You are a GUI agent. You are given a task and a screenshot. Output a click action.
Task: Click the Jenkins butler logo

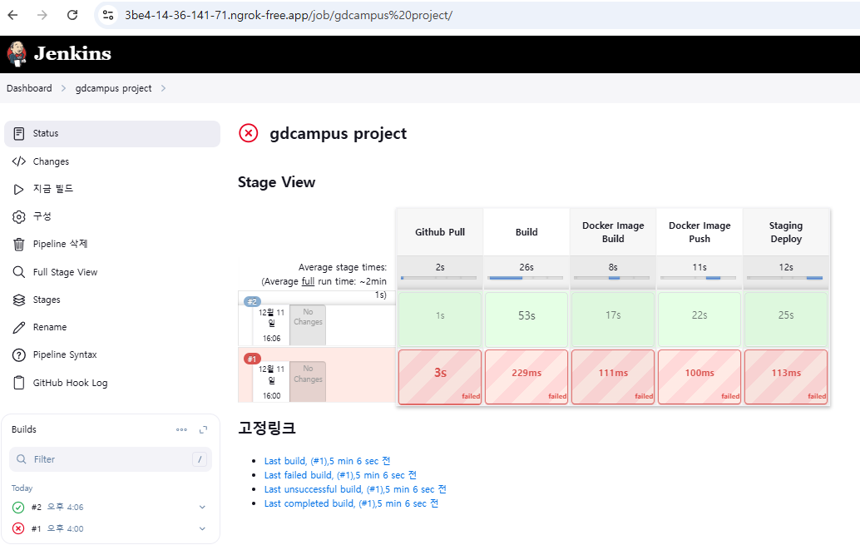click(x=17, y=54)
